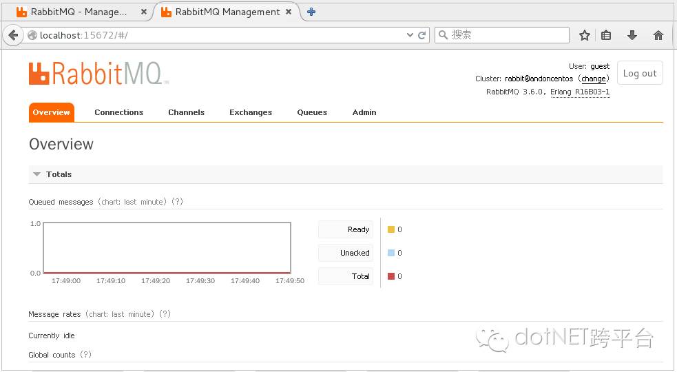The image size is (677, 372).
Task: Switch to the Channels tab
Action: (187, 112)
